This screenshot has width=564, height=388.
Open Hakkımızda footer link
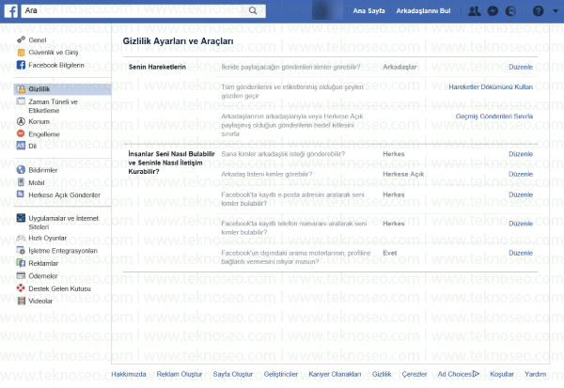[129, 374]
